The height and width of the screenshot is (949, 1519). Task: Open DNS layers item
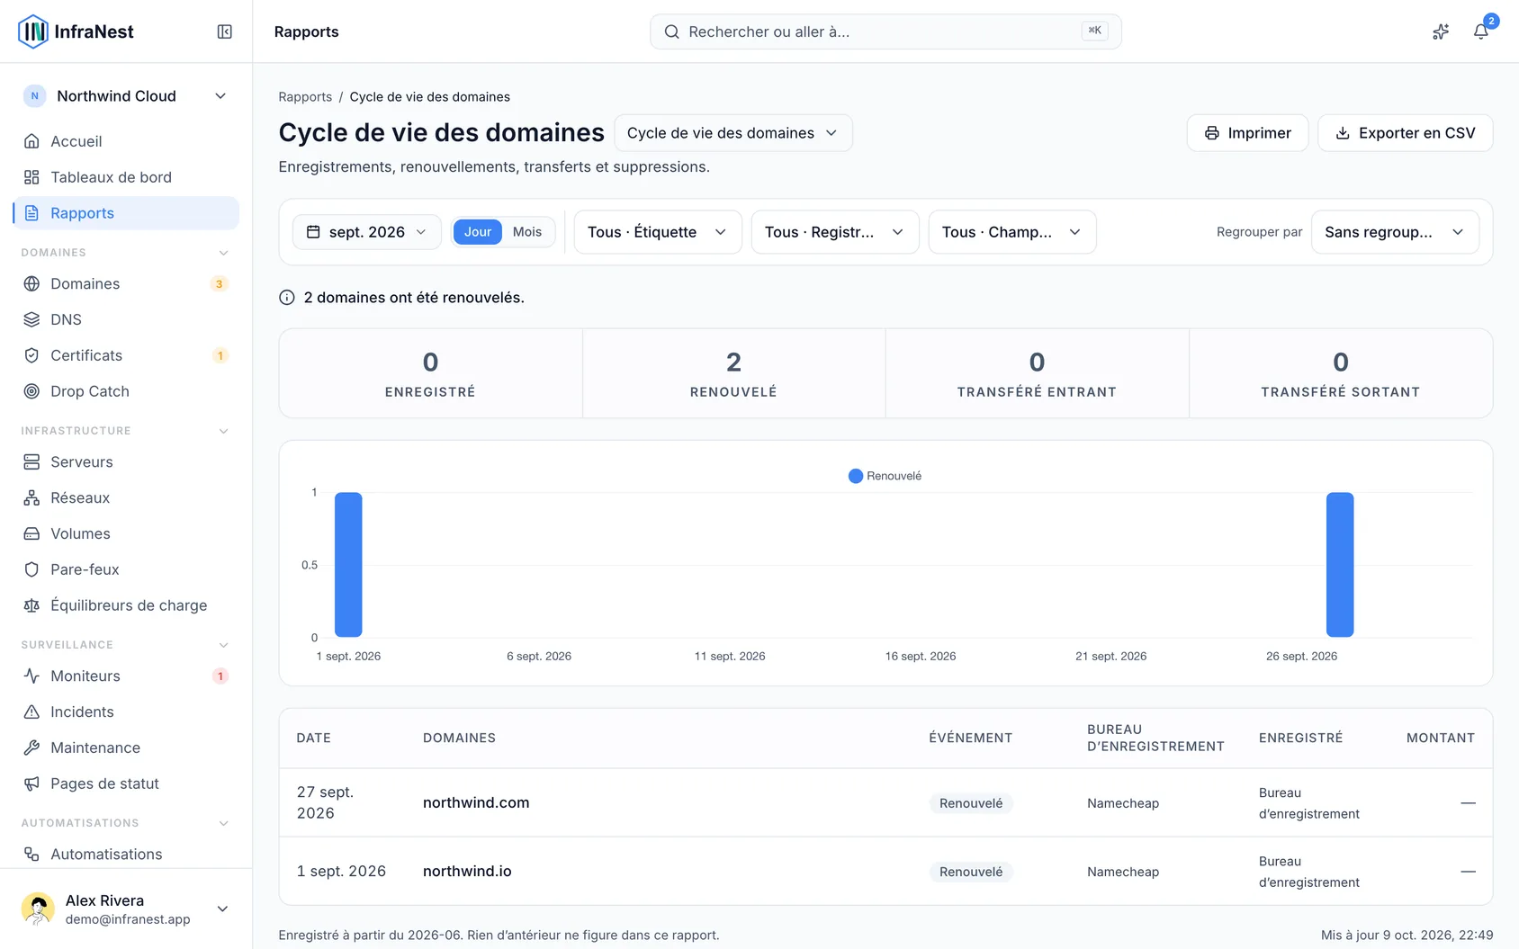(126, 319)
